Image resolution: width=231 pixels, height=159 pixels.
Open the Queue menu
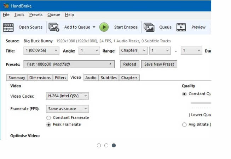click(54, 15)
